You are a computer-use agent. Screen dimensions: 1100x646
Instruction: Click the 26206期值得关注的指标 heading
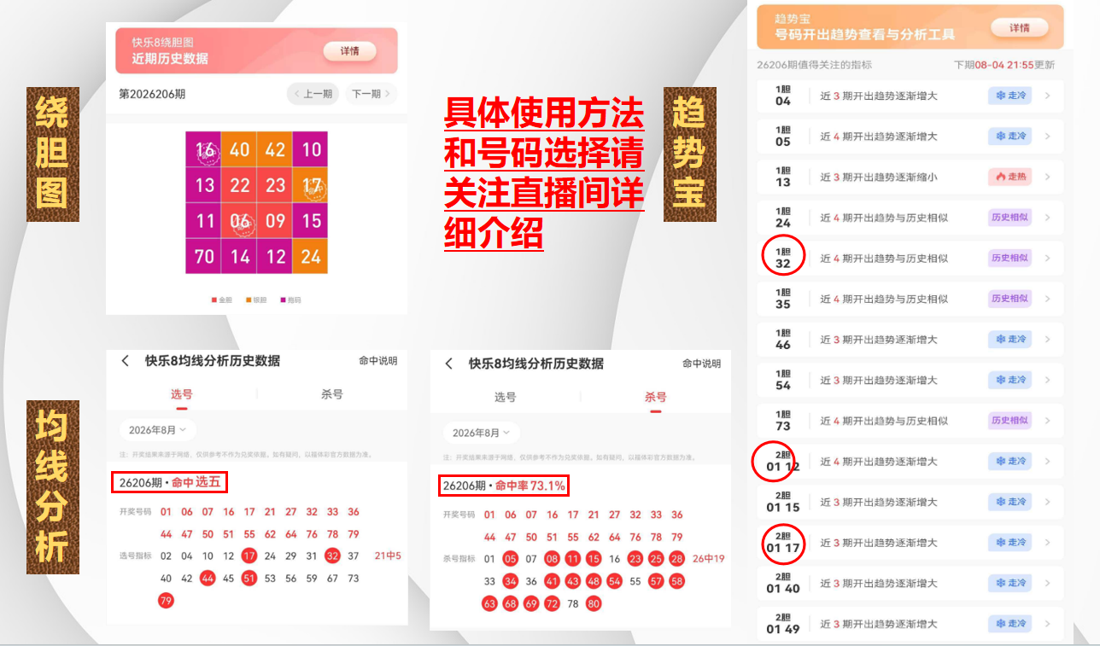pos(815,65)
